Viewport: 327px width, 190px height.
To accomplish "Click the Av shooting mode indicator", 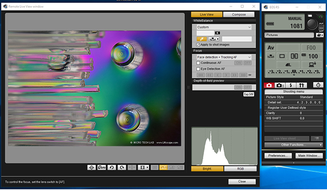I will pos(271,48).
